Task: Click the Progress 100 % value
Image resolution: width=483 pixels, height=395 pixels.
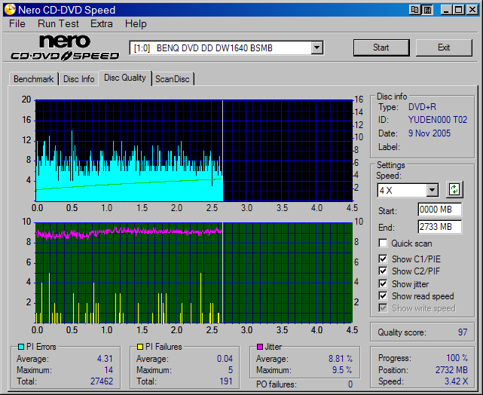Action: point(457,358)
